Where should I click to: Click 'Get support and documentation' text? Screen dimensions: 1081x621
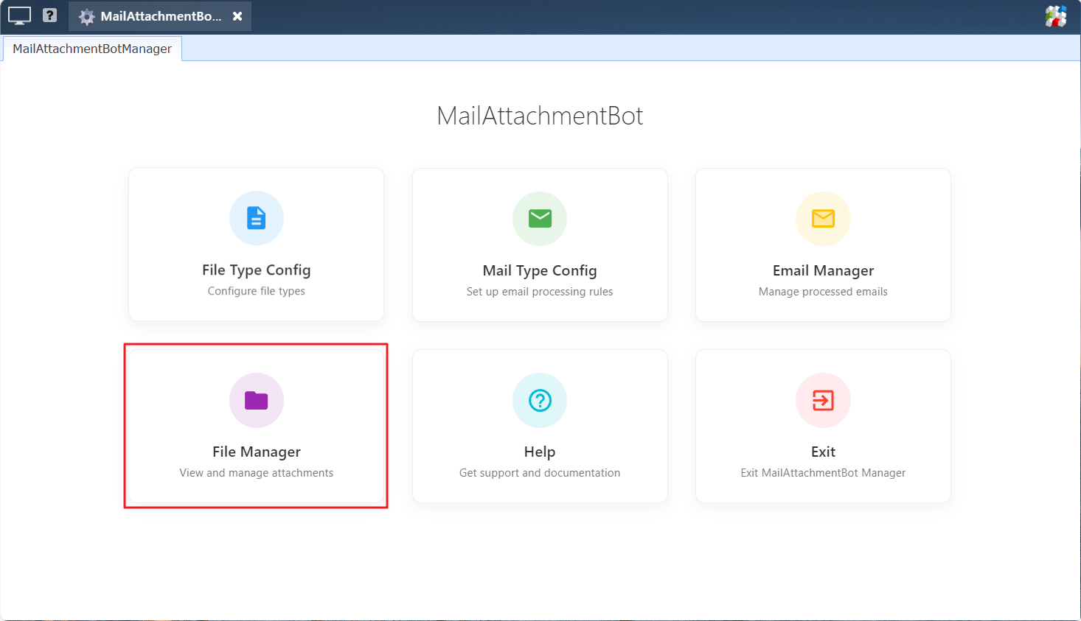pyautogui.click(x=540, y=473)
